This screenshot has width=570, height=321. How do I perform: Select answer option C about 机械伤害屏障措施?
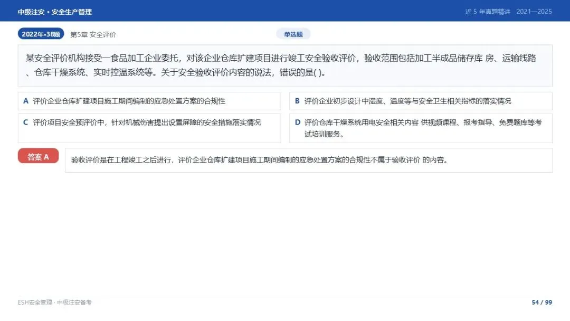tap(149, 128)
